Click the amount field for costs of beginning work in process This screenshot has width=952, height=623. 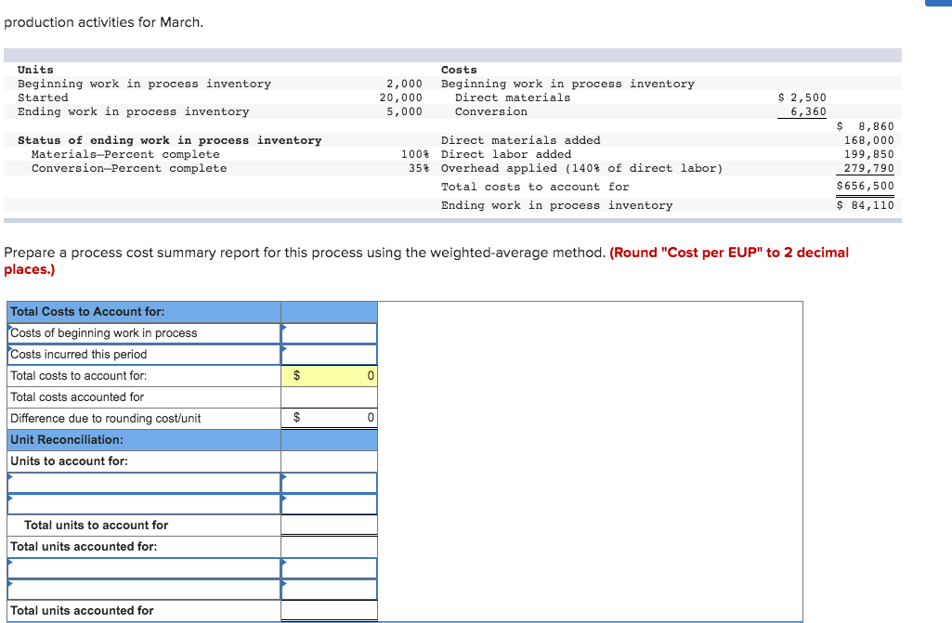[329, 332]
